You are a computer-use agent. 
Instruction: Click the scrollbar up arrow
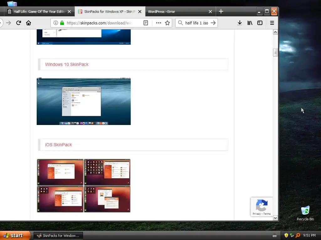(x=275, y=32)
